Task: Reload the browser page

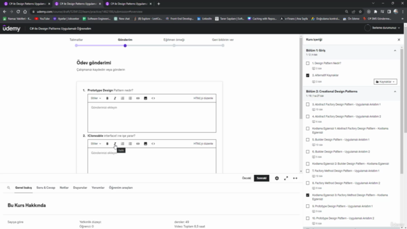Action: 18,11
